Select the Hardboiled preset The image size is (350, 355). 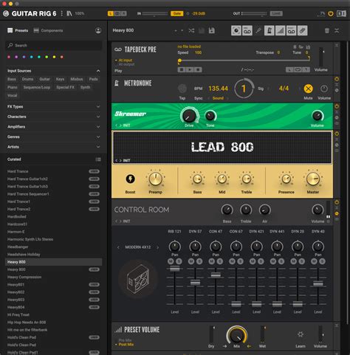pos(17,216)
